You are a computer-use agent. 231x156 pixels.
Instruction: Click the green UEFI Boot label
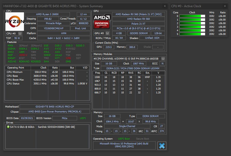click(x=124, y=139)
